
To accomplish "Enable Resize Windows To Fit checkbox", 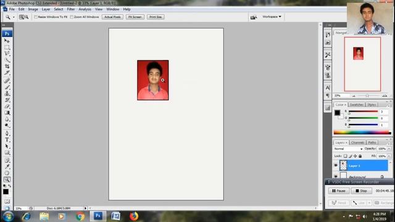I will tap(36, 17).
